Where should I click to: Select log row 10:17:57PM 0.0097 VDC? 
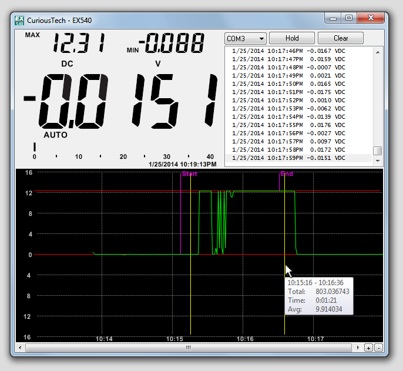pyautogui.click(x=298, y=142)
